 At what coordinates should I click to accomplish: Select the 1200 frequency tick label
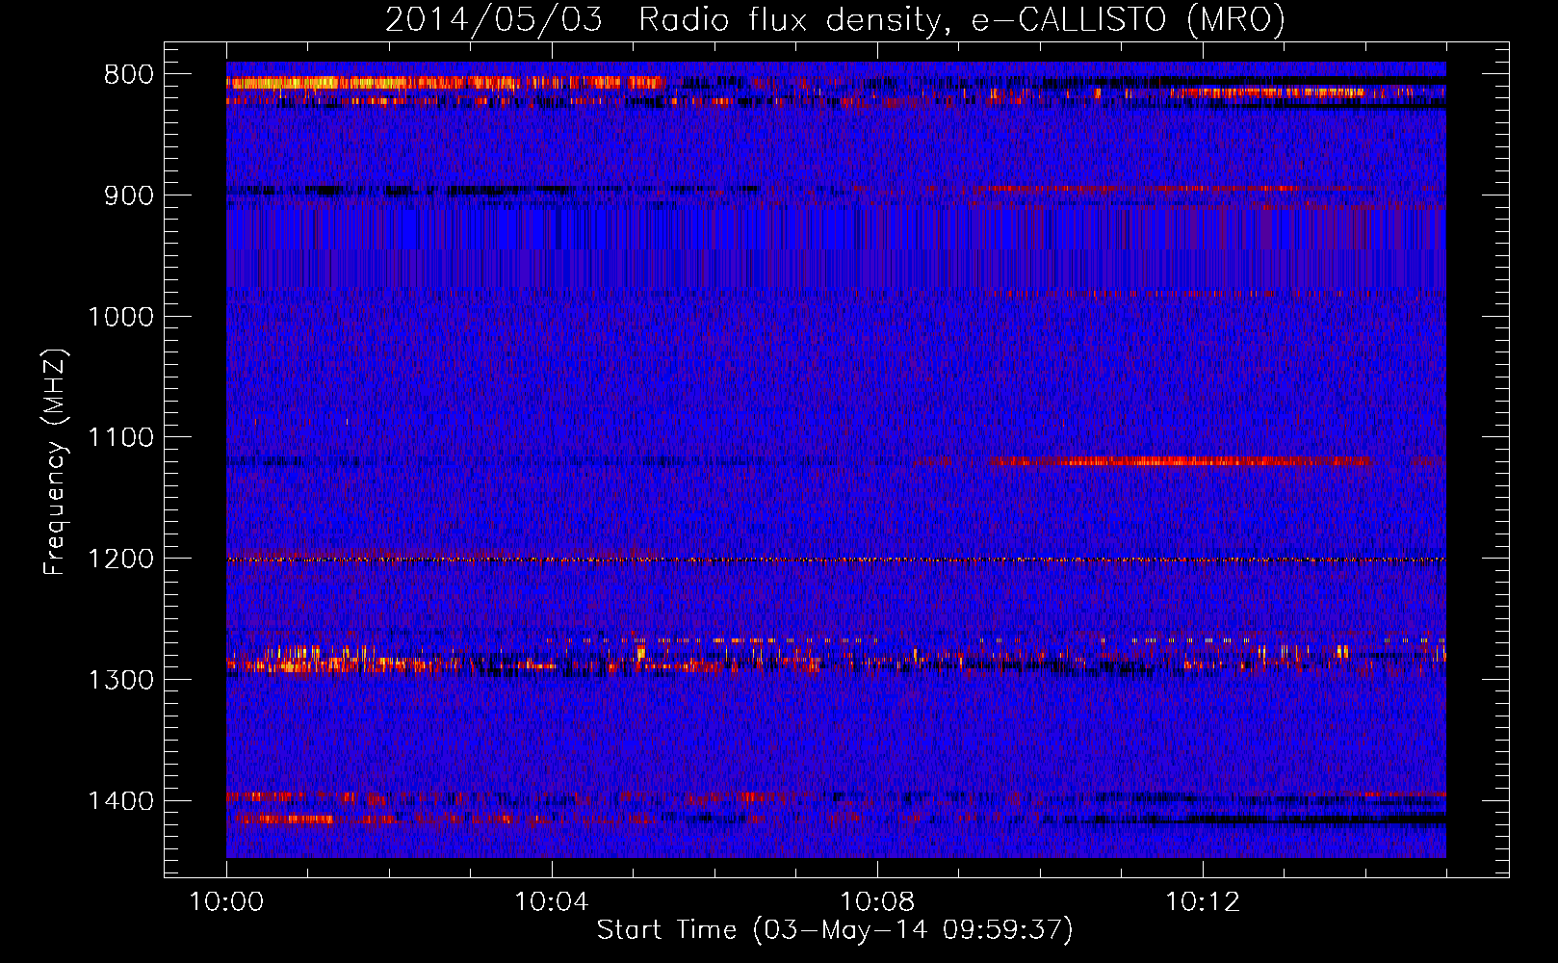(120, 560)
